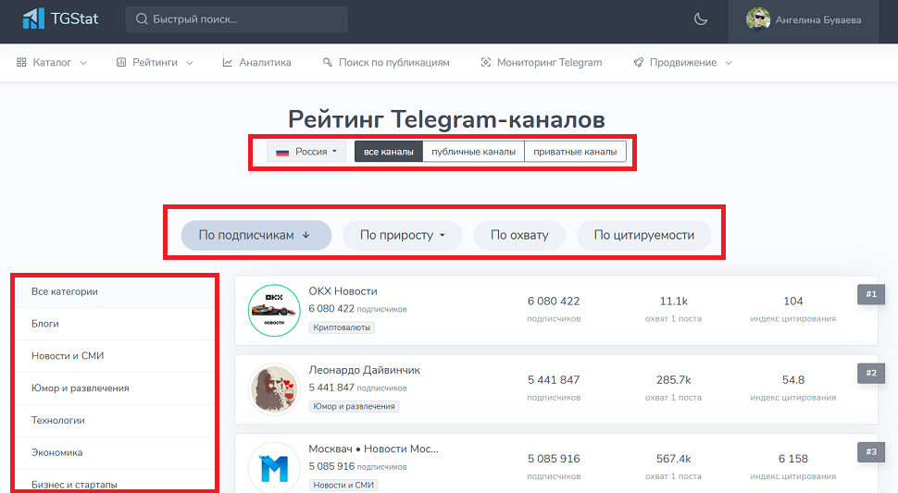The height and width of the screenshot is (493, 898).
Task: Select все каналы filter
Action: click(388, 152)
